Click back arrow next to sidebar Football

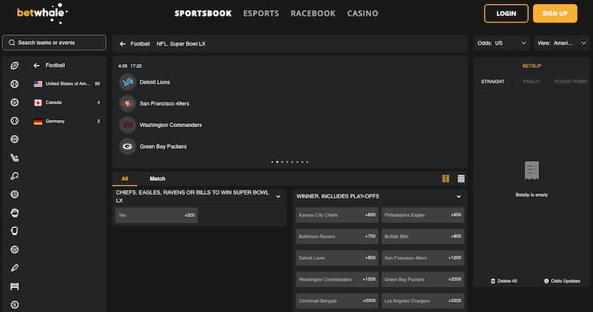[37, 66]
